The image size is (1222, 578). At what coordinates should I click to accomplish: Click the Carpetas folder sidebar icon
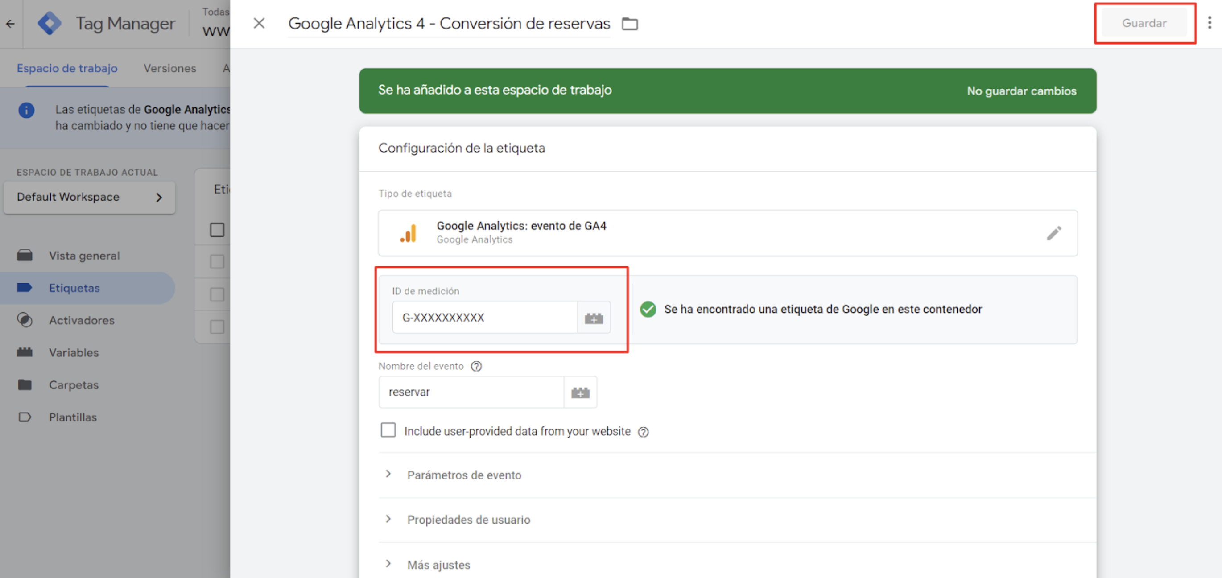[25, 384]
